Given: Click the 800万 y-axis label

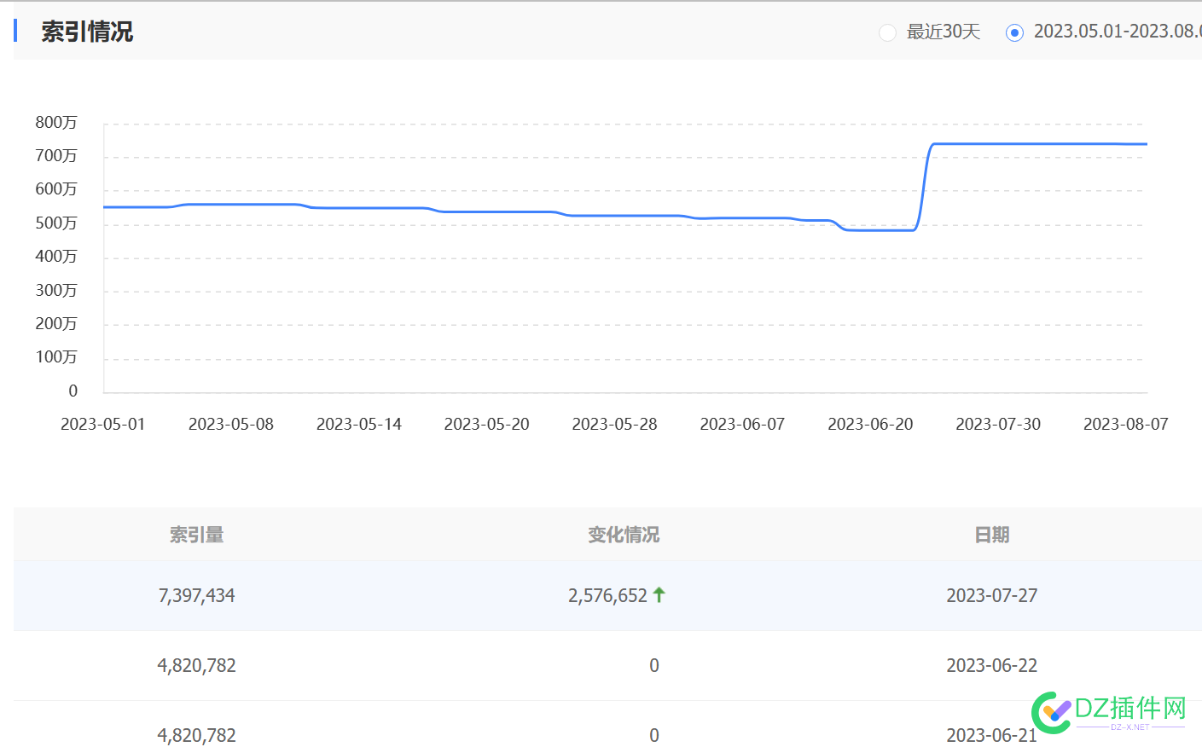Looking at the screenshot, I should 56,122.
